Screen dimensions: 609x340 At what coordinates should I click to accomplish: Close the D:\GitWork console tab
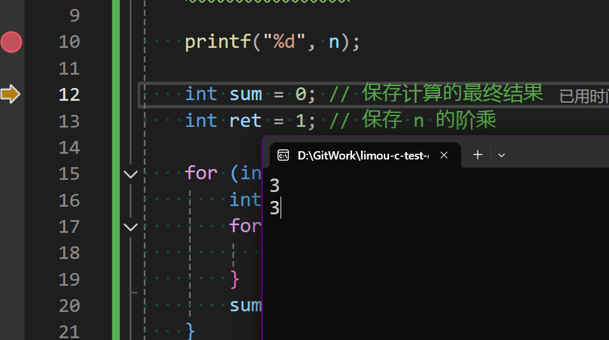444,155
